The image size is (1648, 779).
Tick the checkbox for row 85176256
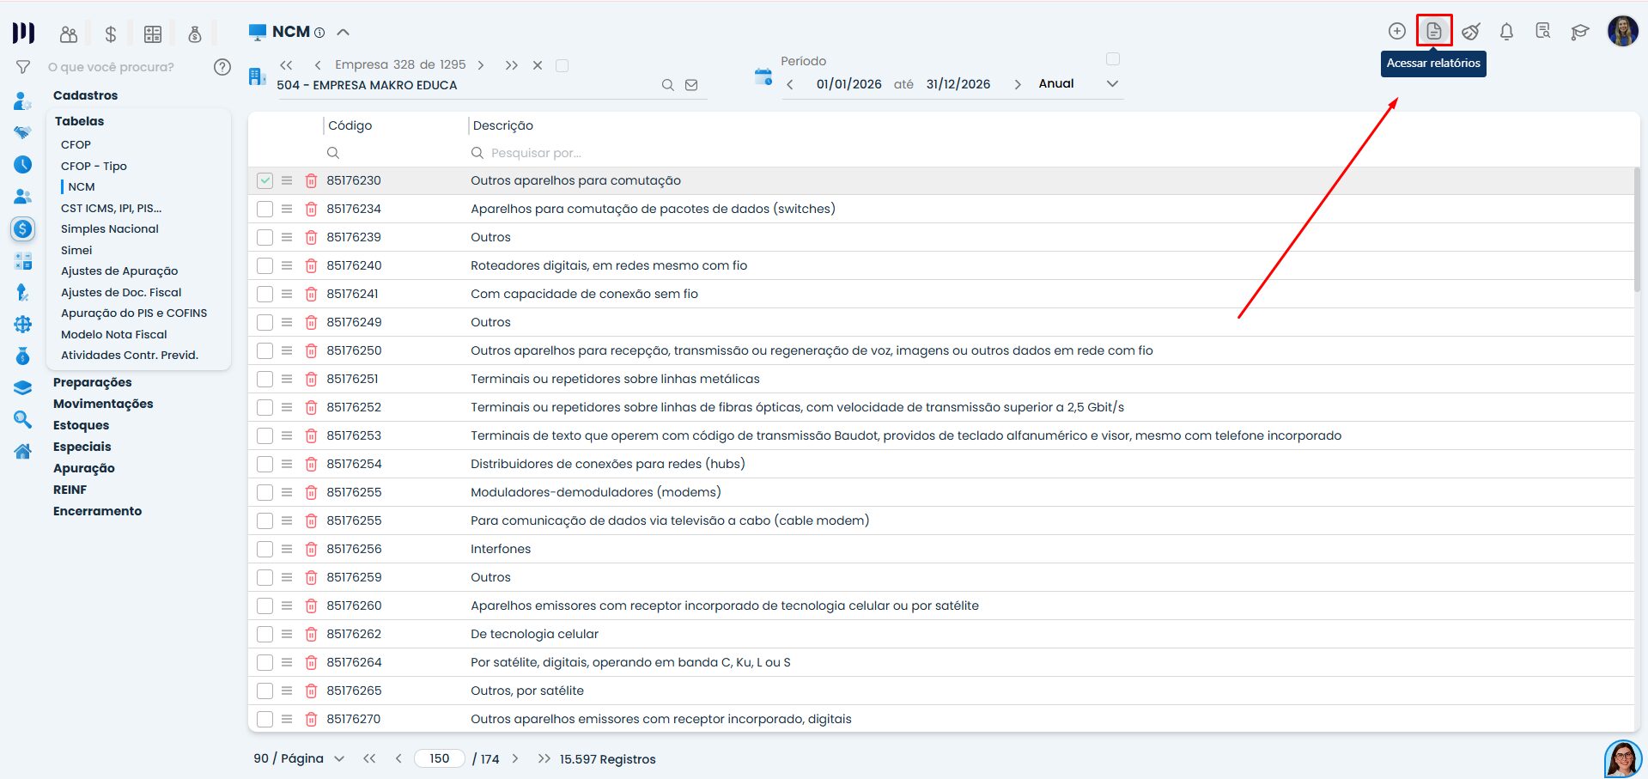pyautogui.click(x=265, y=549)
